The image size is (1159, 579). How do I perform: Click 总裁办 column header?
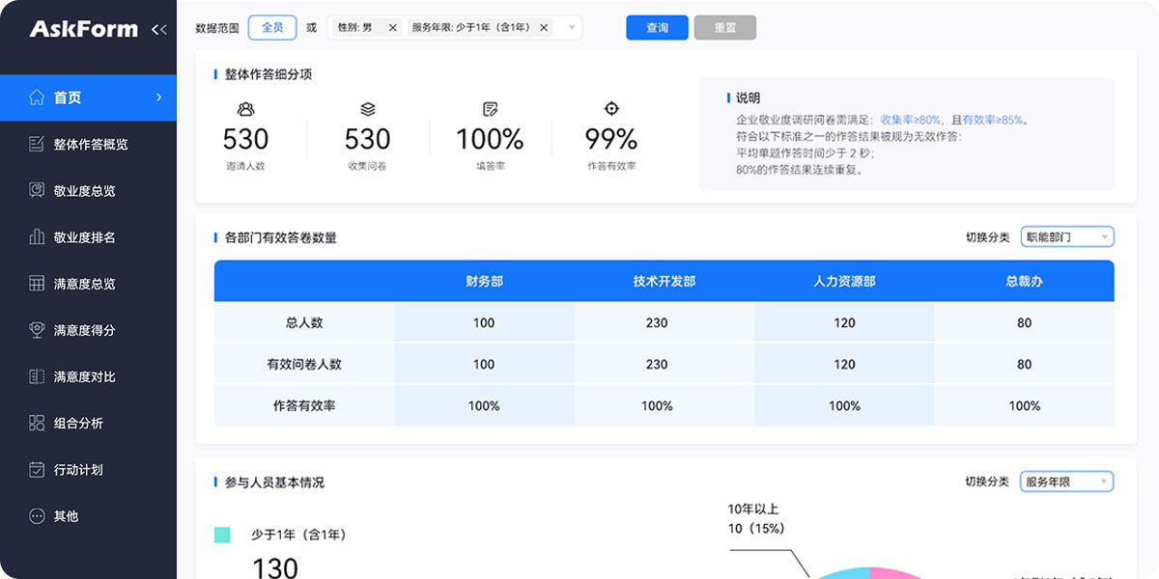[1024, 281]
